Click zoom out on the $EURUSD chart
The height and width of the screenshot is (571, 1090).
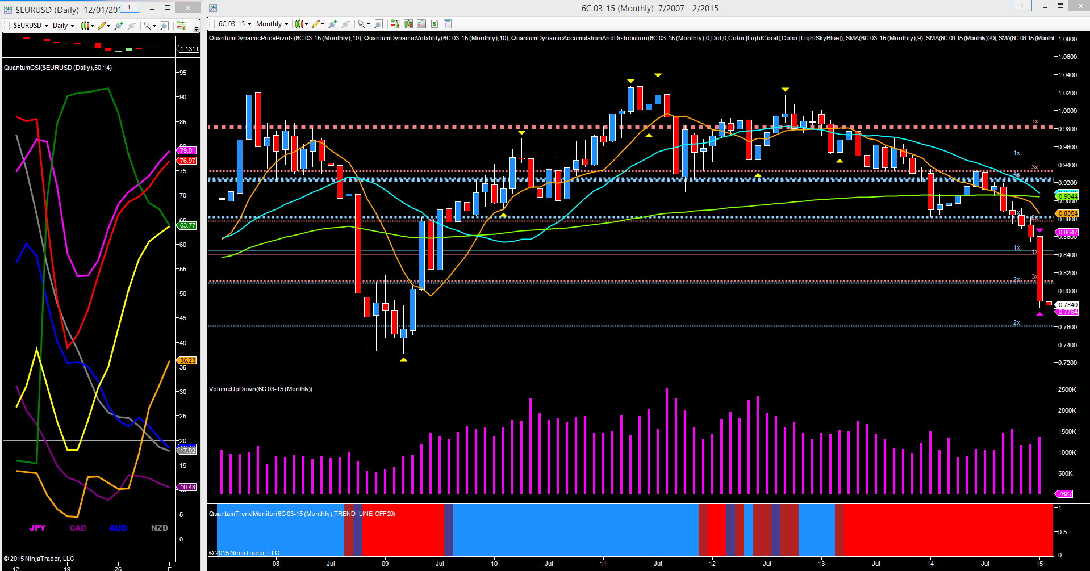132,26
